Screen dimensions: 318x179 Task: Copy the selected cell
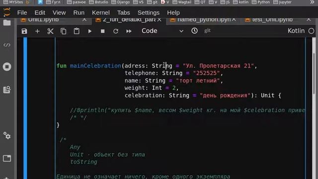coord(63,31)
